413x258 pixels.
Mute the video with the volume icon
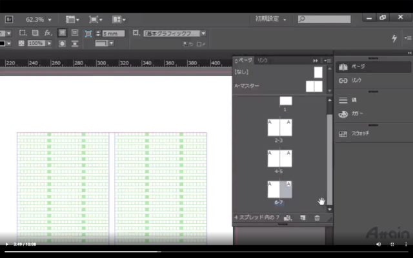tap(379, 244)
